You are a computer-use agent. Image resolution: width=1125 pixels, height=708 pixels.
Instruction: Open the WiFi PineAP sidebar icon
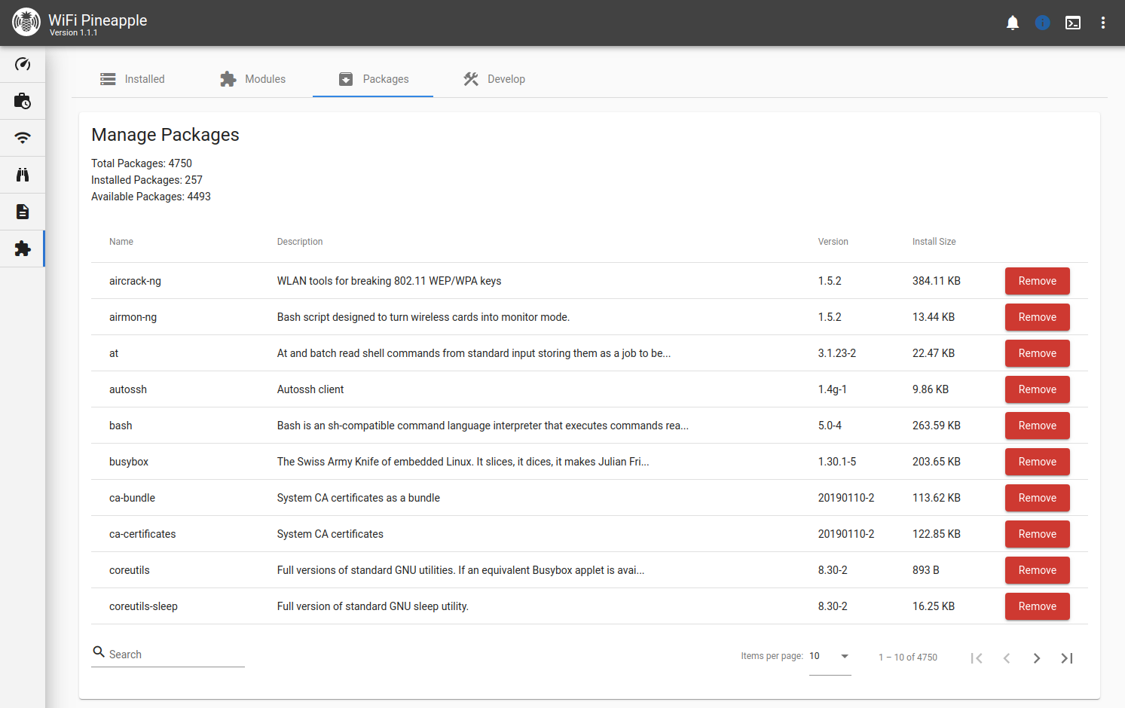coord(23,138)
